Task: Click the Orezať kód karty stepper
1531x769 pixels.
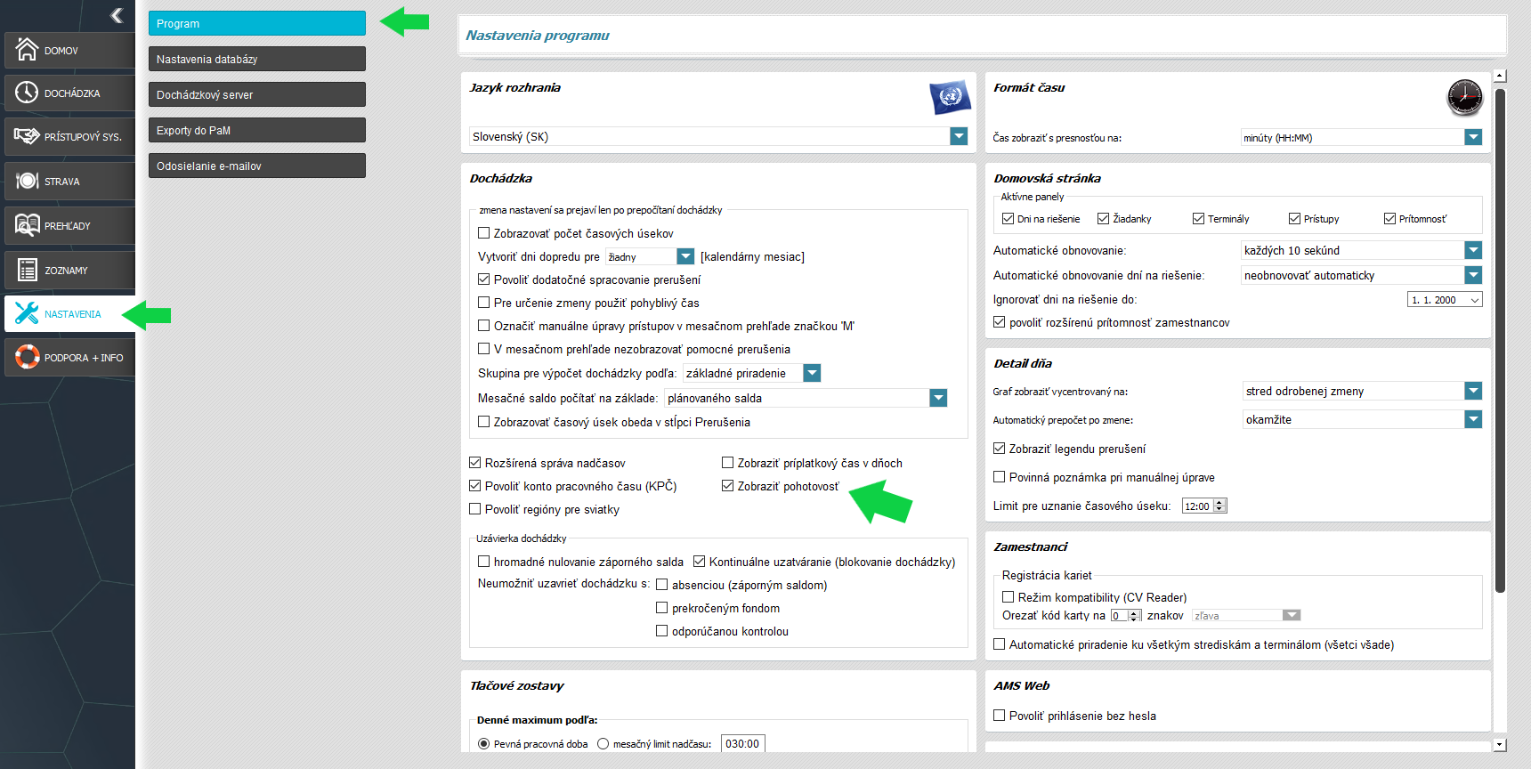Action: pos(1134,615)
